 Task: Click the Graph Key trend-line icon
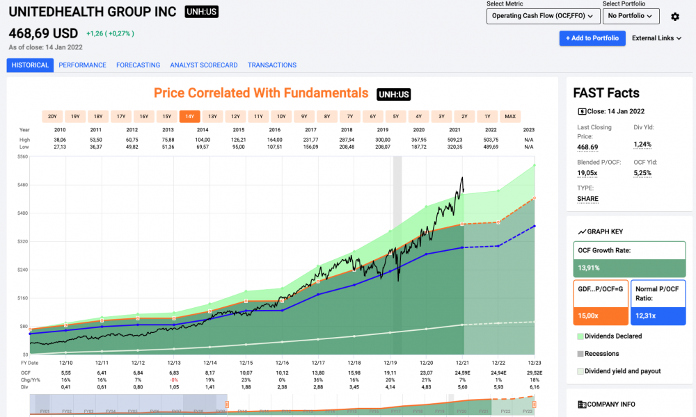tap(581, 231)
